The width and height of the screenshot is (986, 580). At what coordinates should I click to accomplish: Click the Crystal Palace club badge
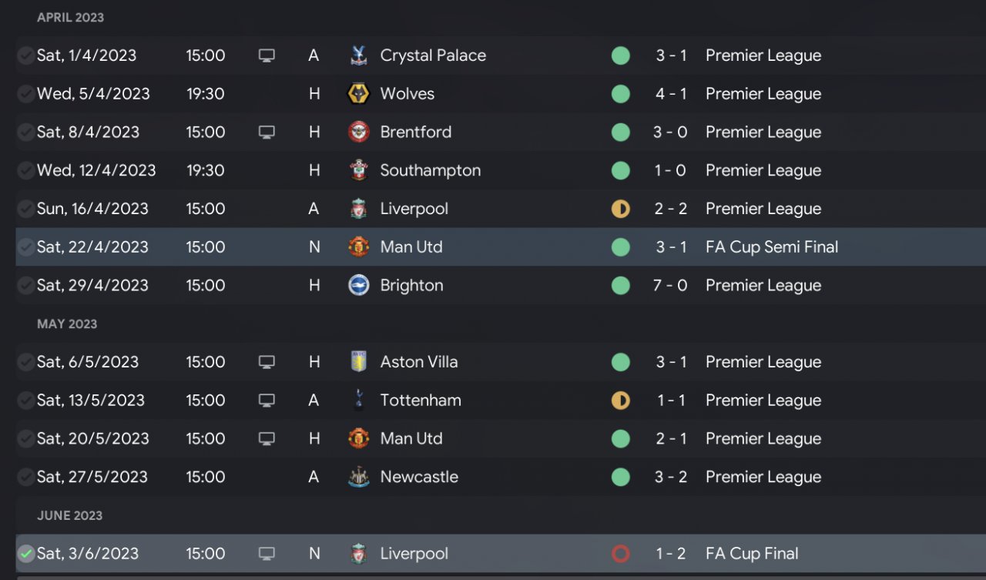pyautogui.click(x=358, y=55)
